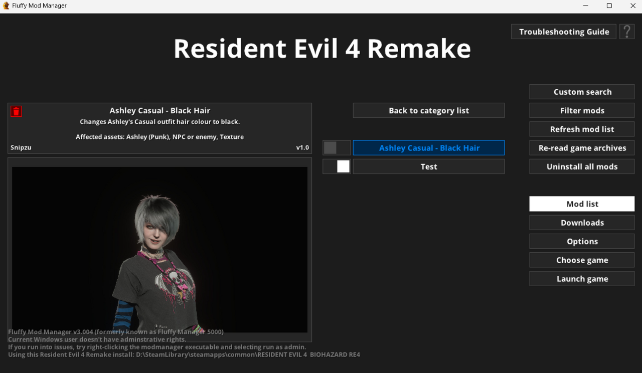642x373 pixels.
Task: Maximize the Fluffy Mod Manager window
Action: coord(609,6)
